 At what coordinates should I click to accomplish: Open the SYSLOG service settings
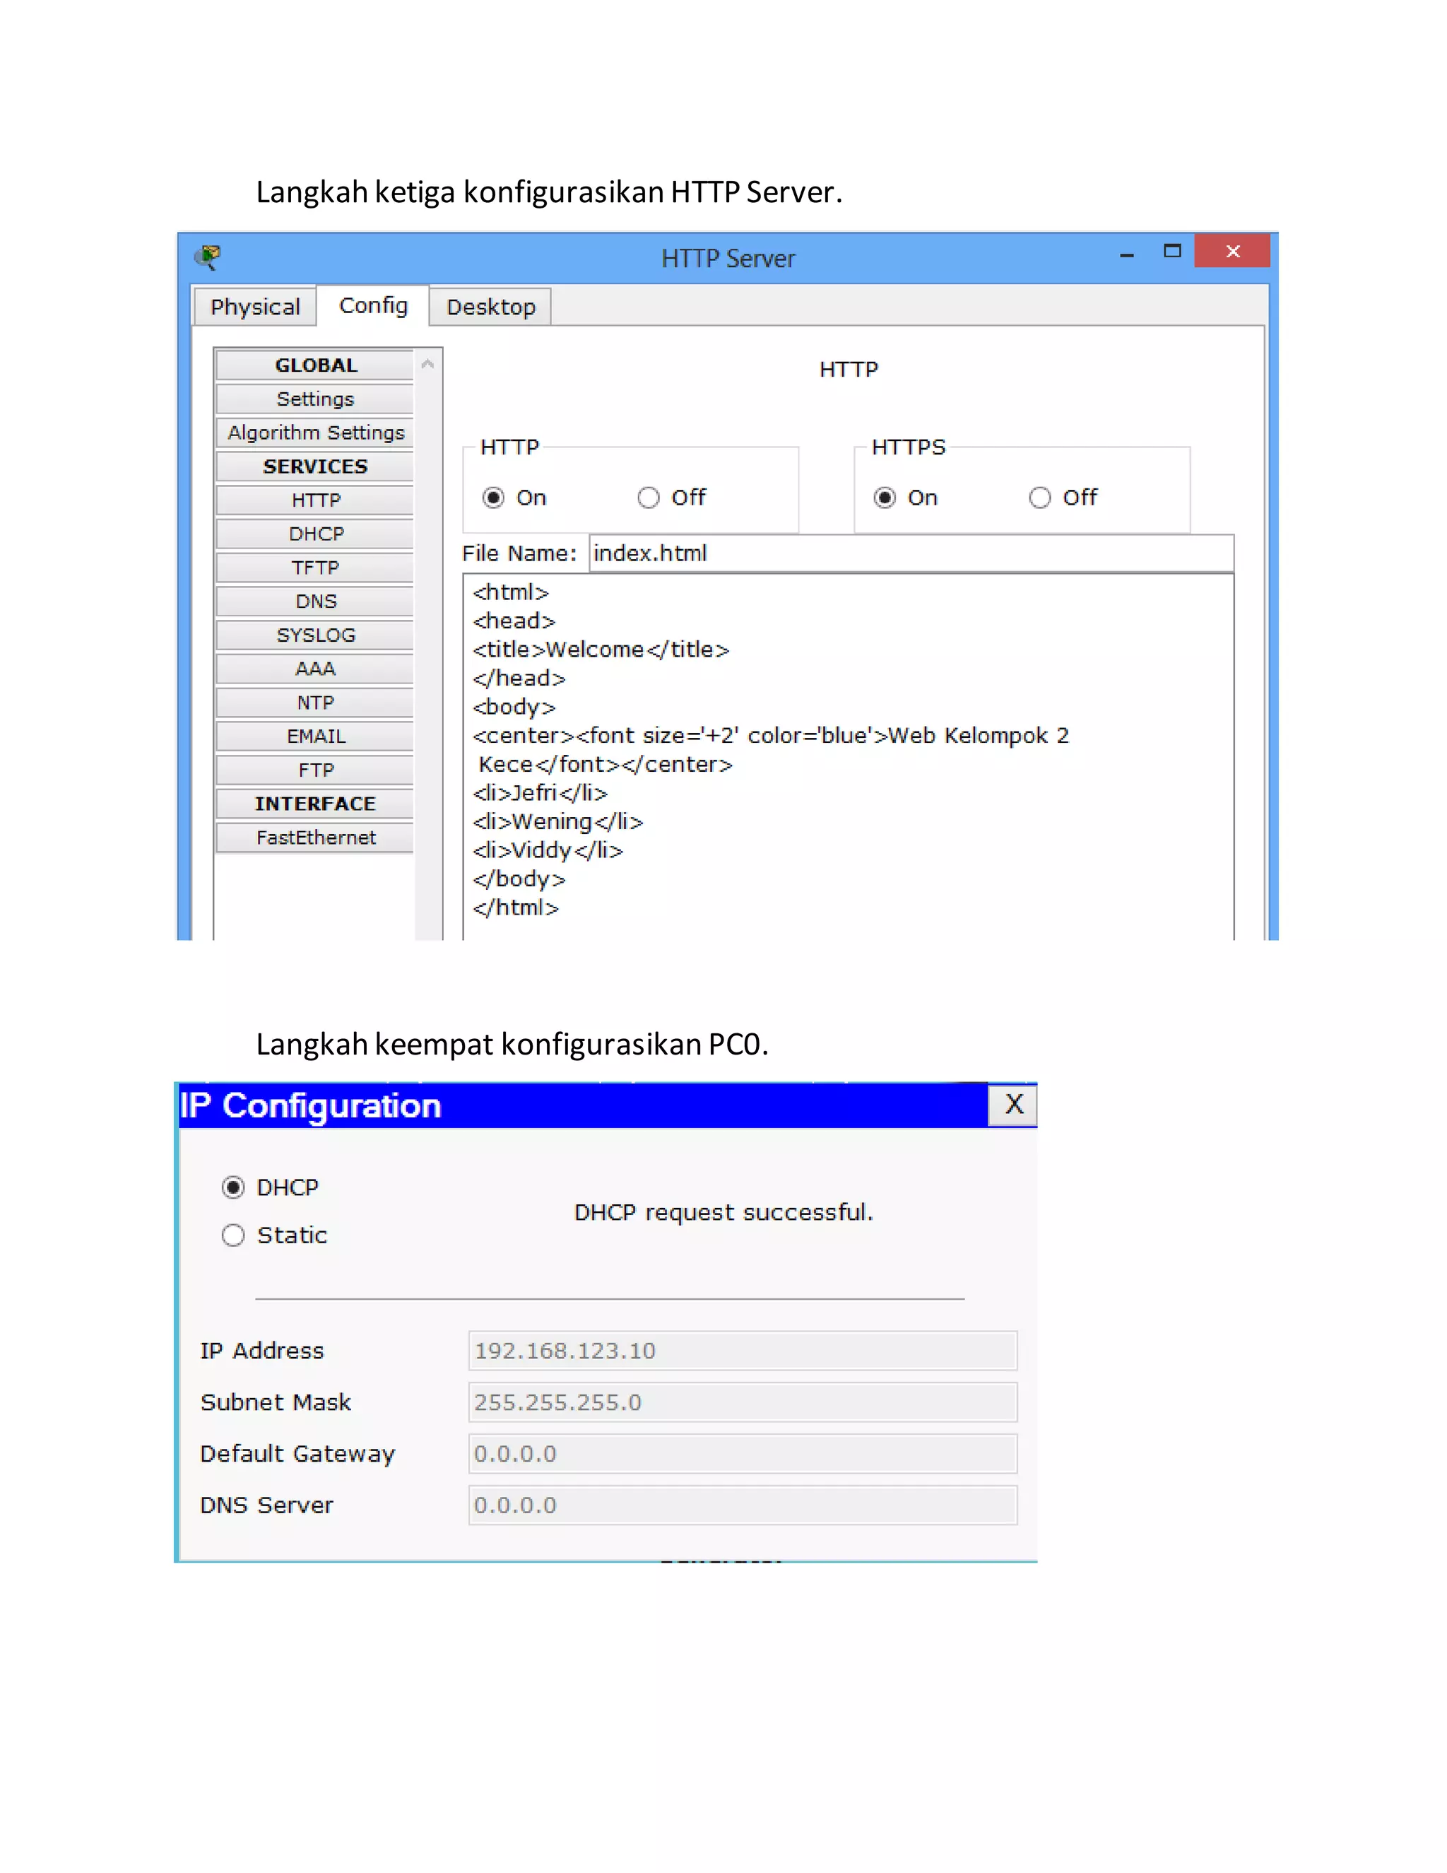pos(315,635)
